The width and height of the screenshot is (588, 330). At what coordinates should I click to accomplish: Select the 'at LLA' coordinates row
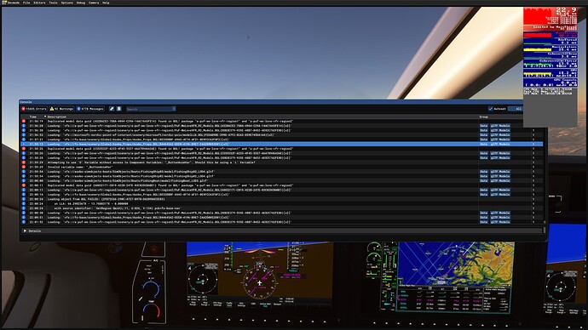tap(281, 203)
